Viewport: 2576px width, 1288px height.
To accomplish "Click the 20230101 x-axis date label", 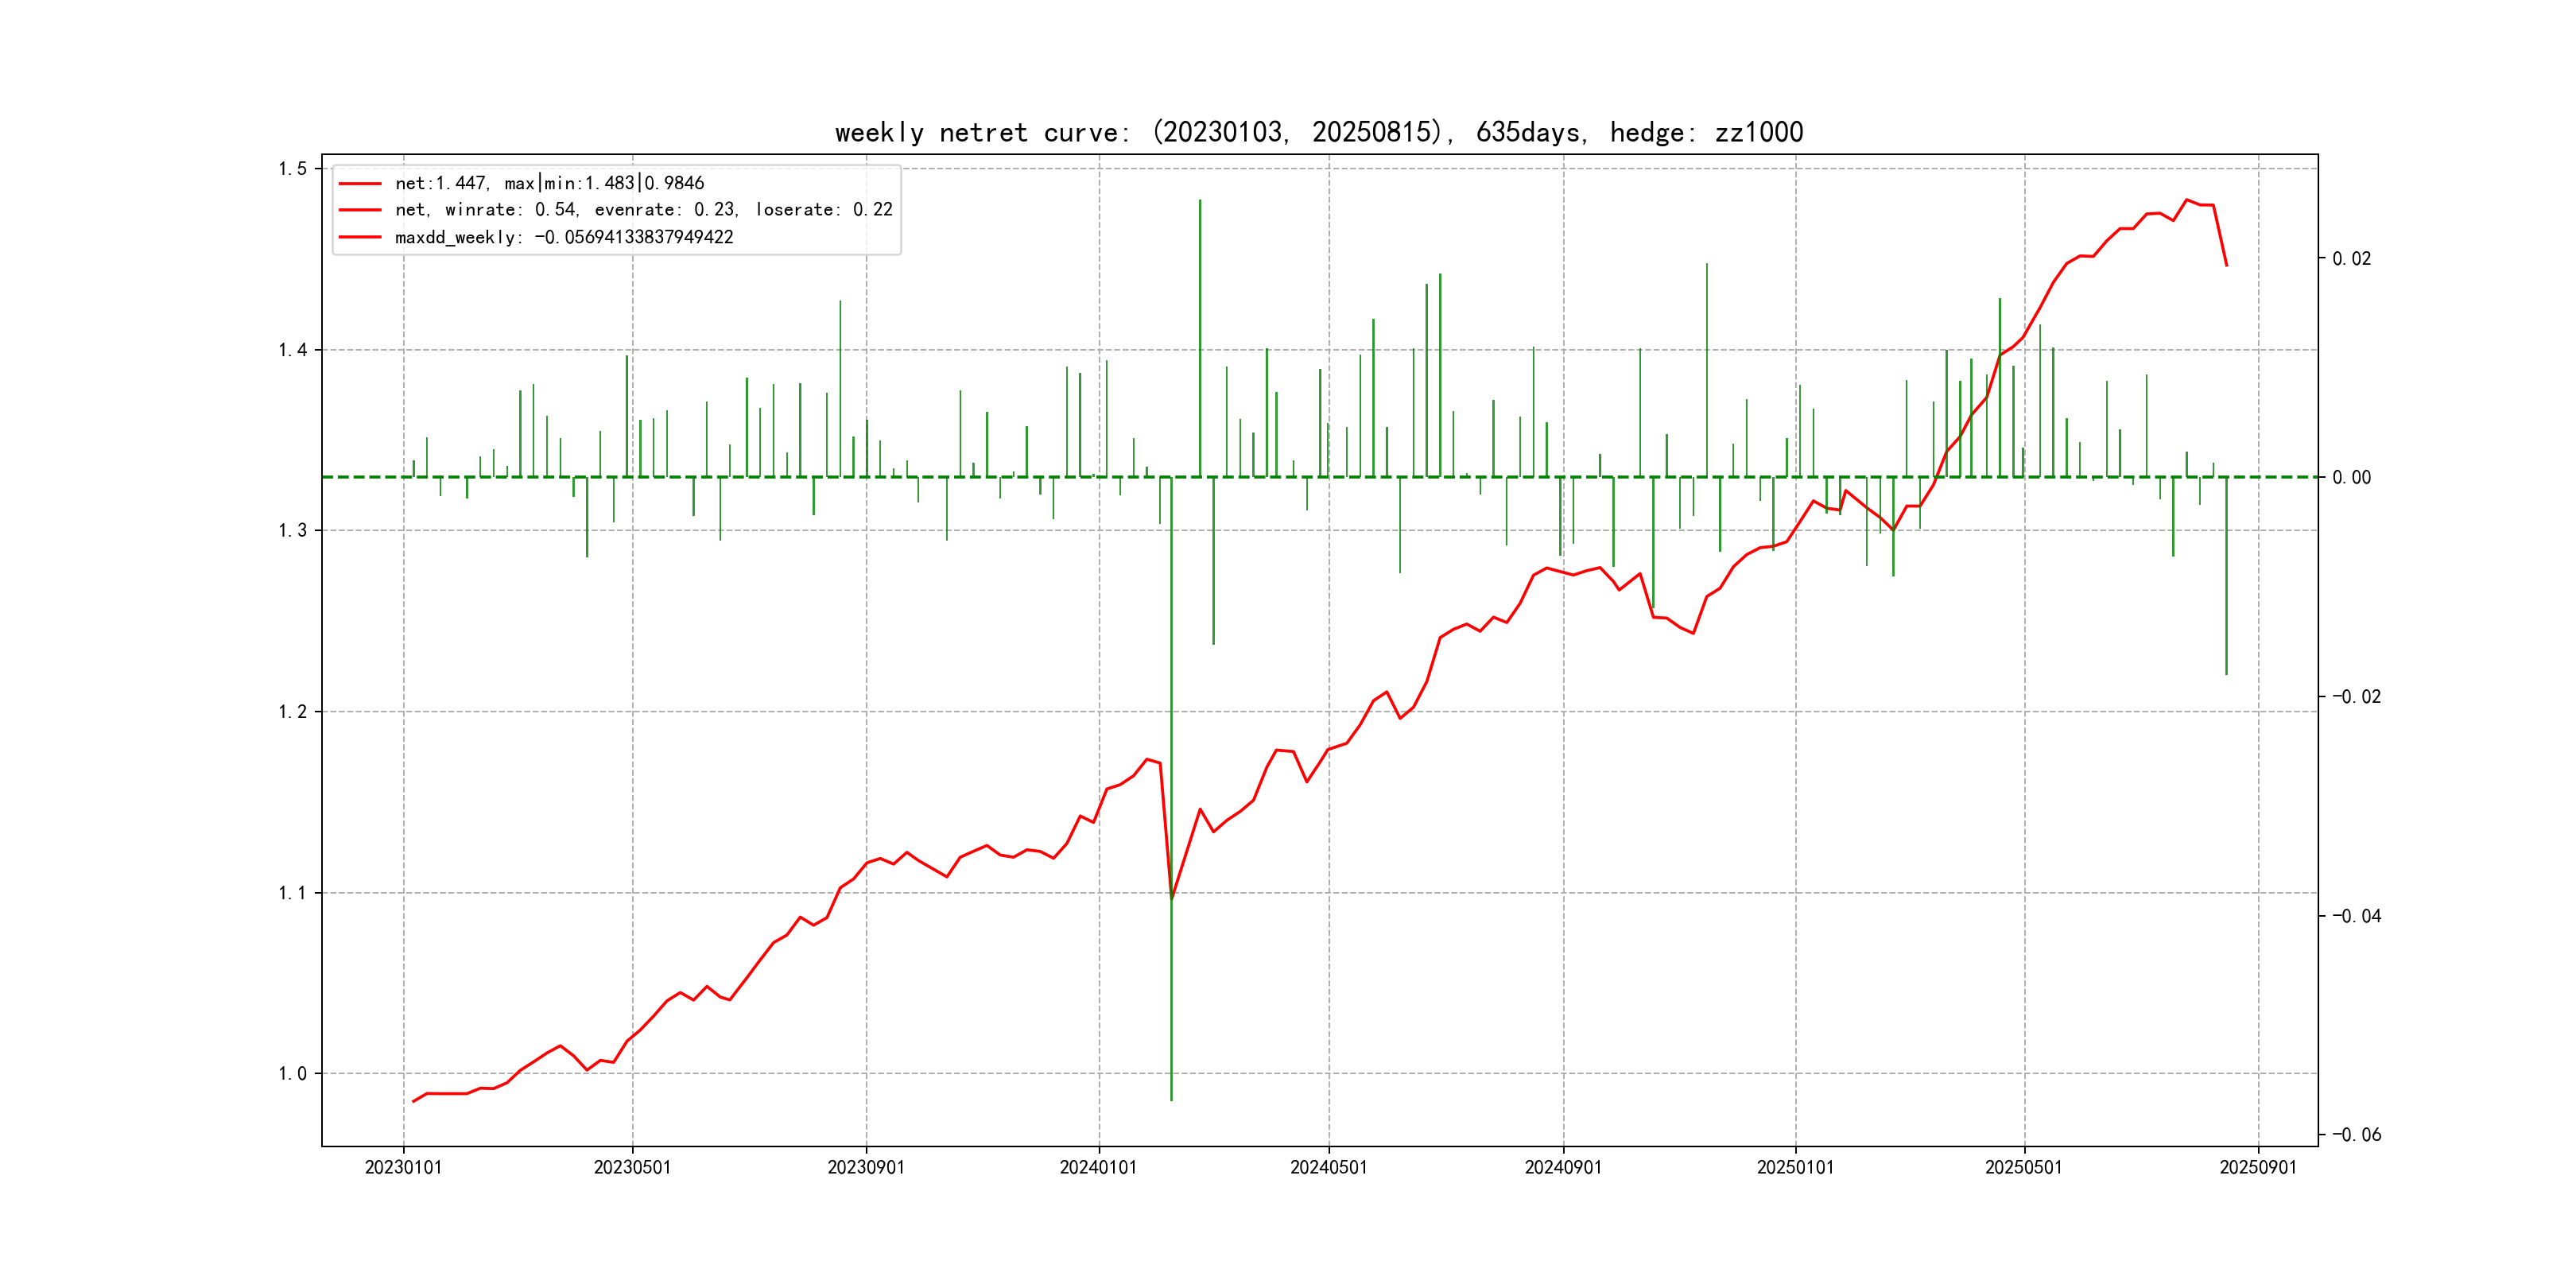I will pyautogui.click(x=403, y=1167).
